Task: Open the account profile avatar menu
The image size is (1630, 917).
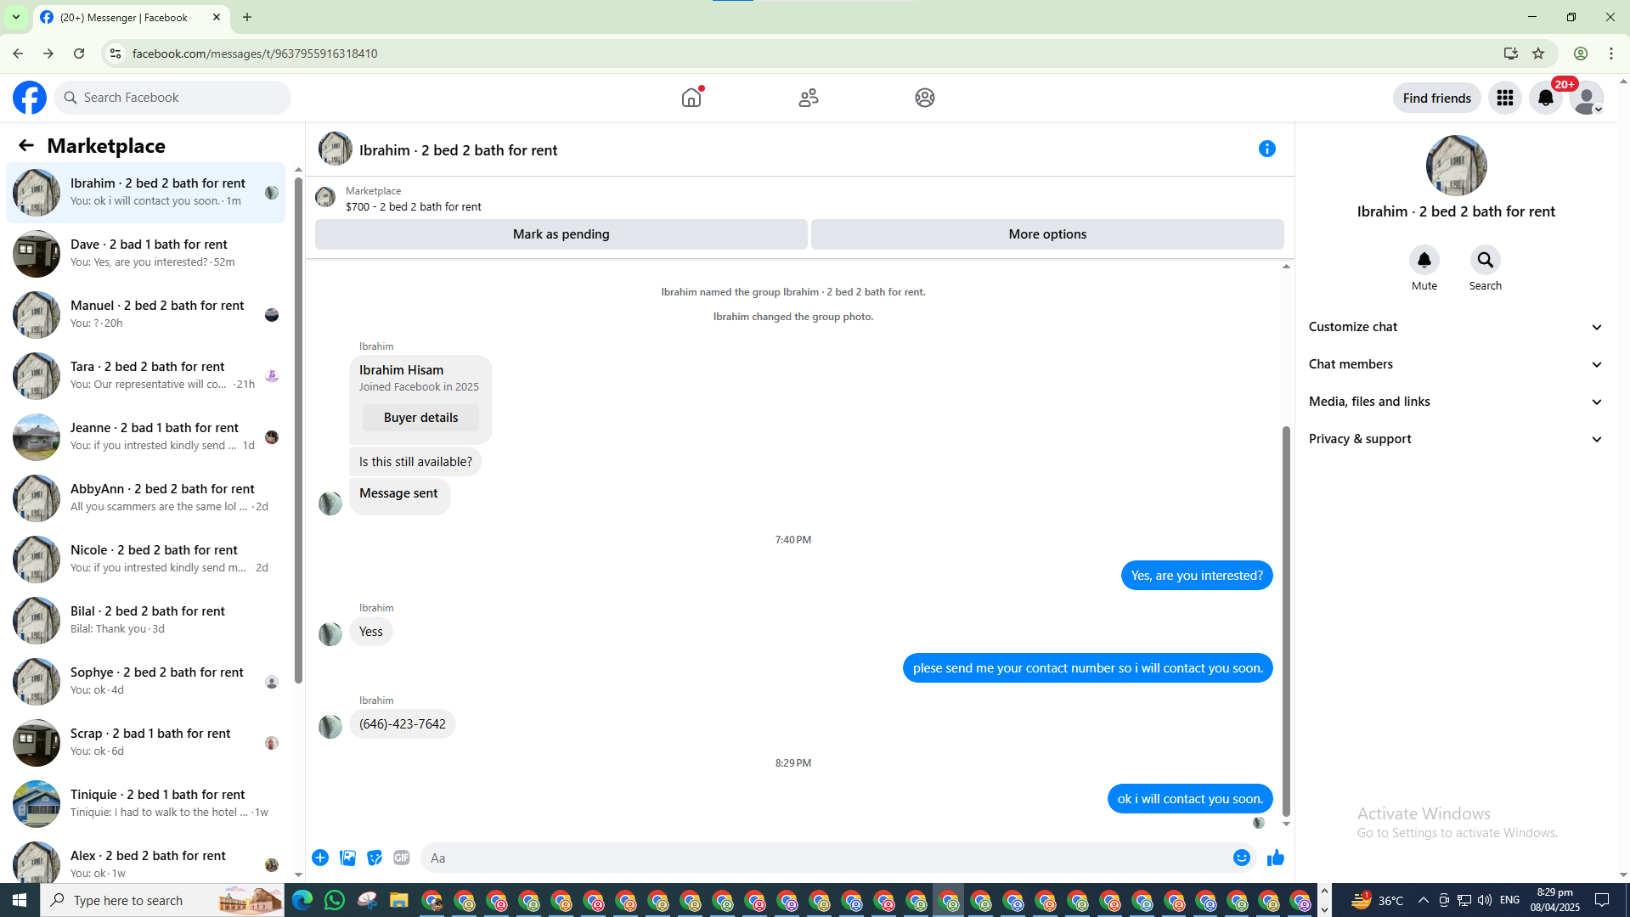Action: tap(1587, 98)
